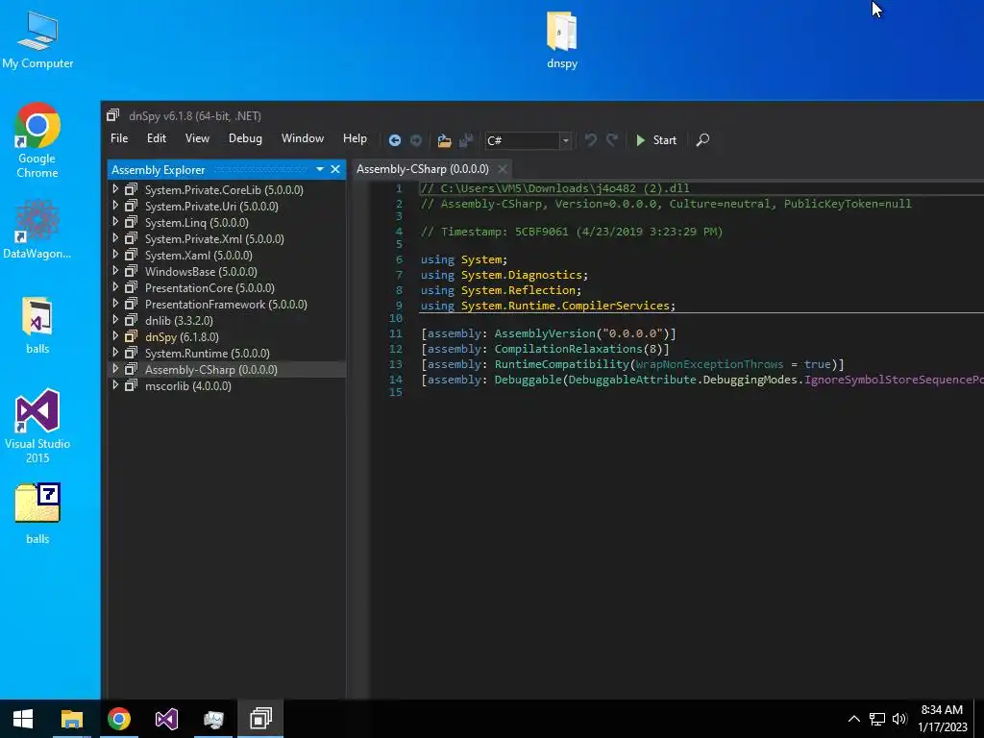Select the balls 7-zip folder icon
The height and width of the screenshot is (738, 984).
(x=37, y=513)
